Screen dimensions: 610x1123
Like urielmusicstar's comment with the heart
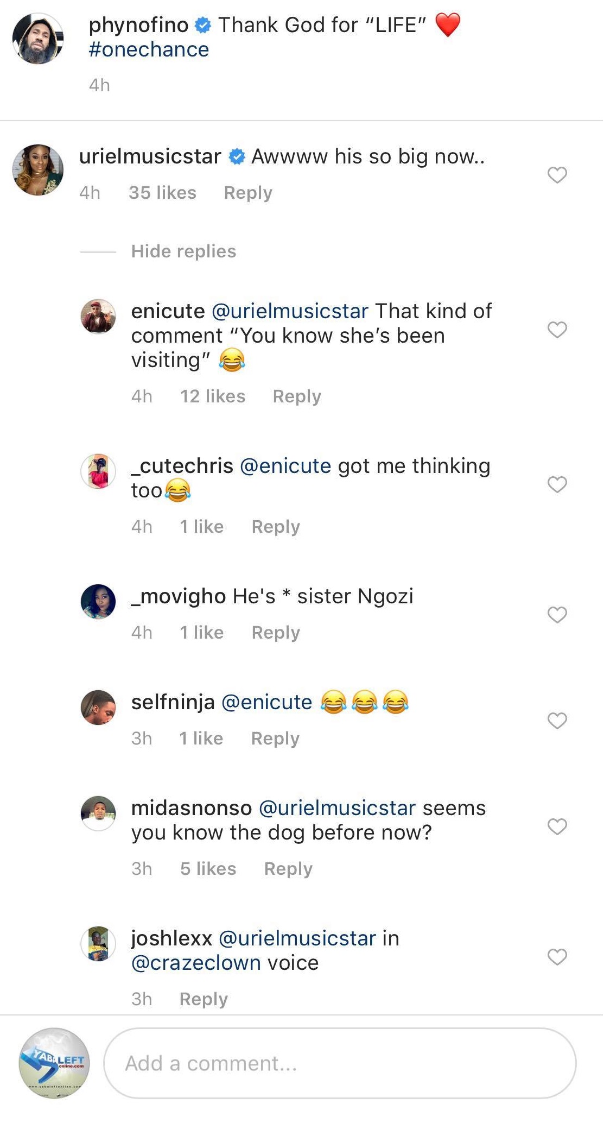click(x=557, y=175)
